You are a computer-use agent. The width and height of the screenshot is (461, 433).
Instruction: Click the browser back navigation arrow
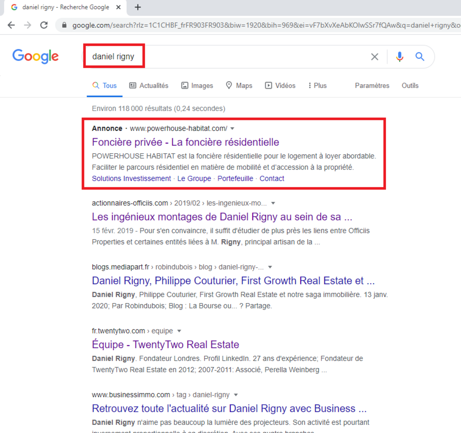pos(11,25)
